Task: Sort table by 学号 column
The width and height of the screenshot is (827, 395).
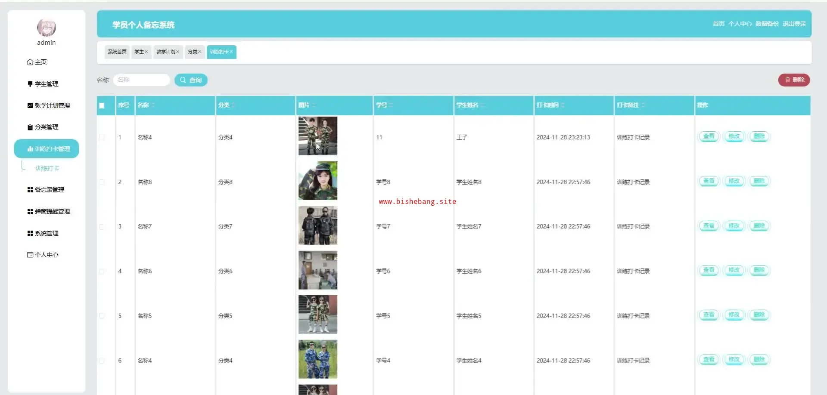Action: tap(391, 105)
